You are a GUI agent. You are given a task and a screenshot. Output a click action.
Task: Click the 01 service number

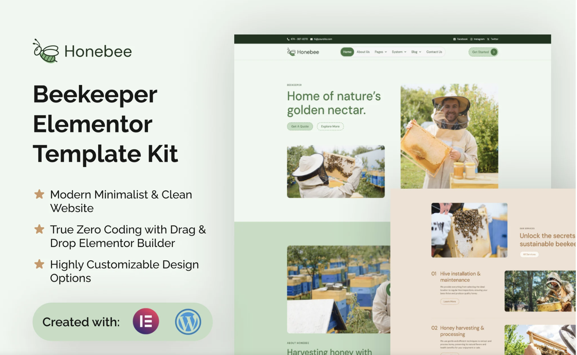click(434, 274)
